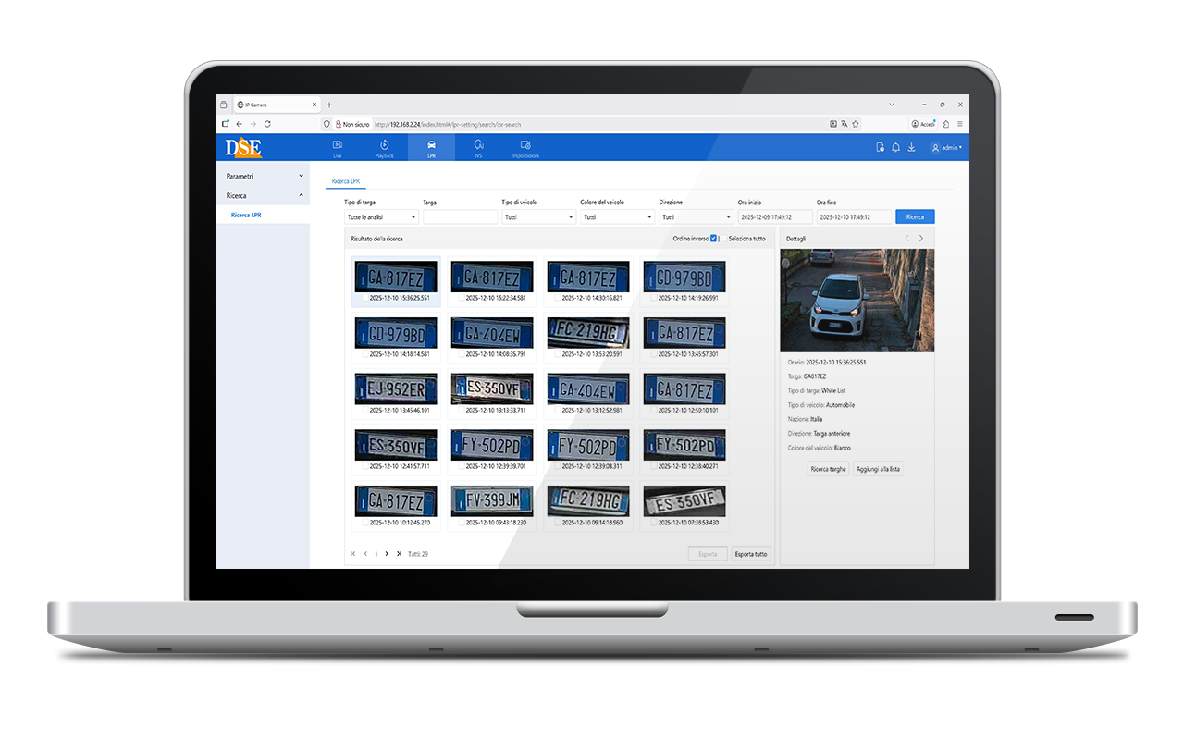Image resolution: width=1184 pixels, height=740 pixels.
Task: Open the Impostazioni settings icon
Action: (526, 147)
